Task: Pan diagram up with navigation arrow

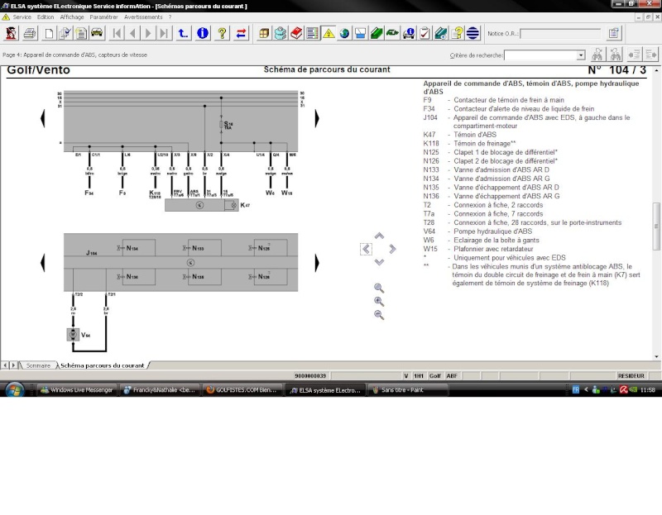Action: (379, 236)
